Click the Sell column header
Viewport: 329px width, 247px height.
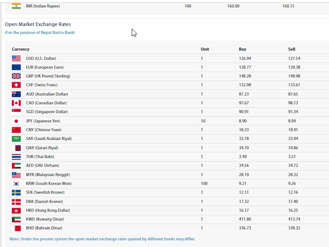point(292,49)
